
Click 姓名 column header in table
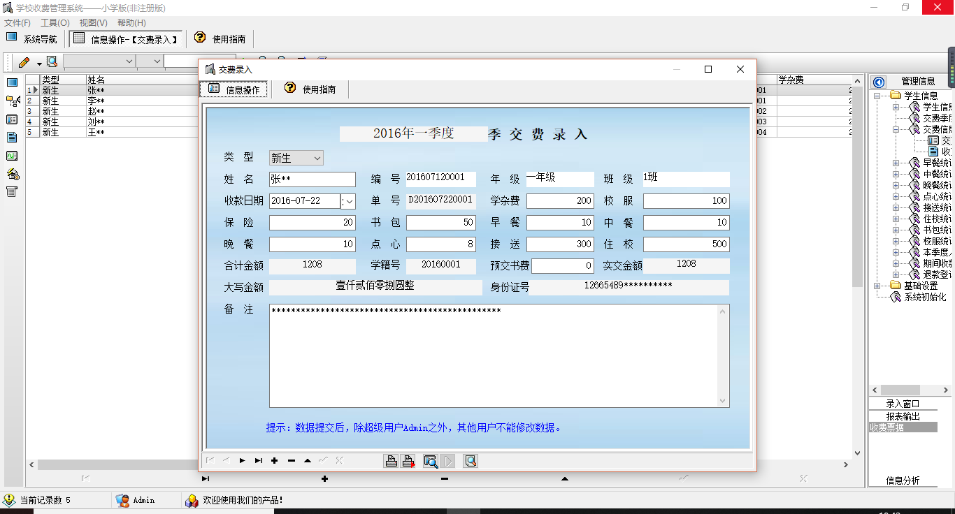coord(142,80)
